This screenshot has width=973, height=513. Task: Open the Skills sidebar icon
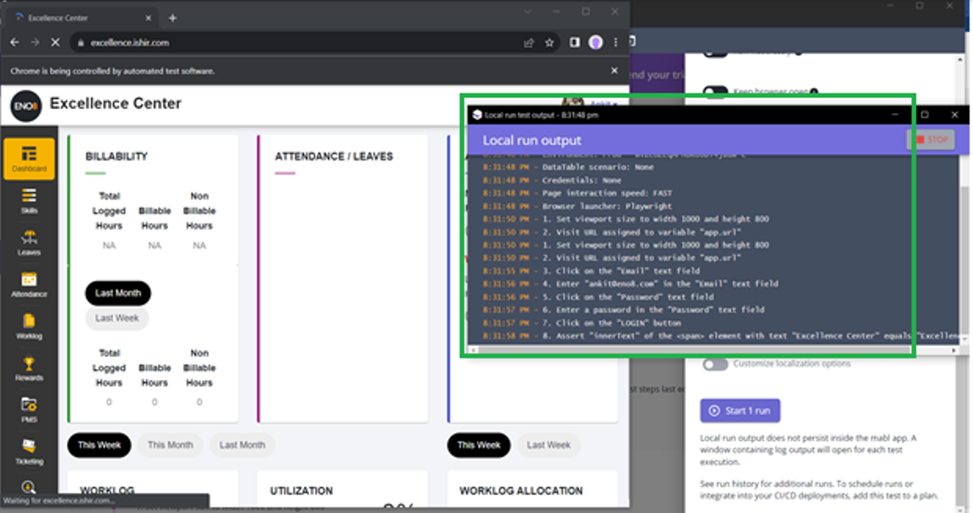[29, 200]
